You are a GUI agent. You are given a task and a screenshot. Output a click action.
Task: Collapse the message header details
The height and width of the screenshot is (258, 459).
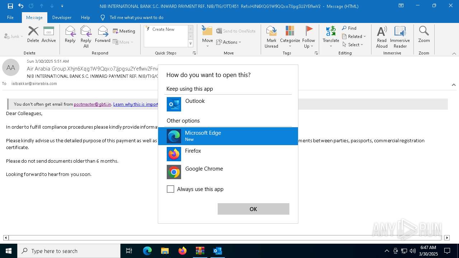point(454,85)
